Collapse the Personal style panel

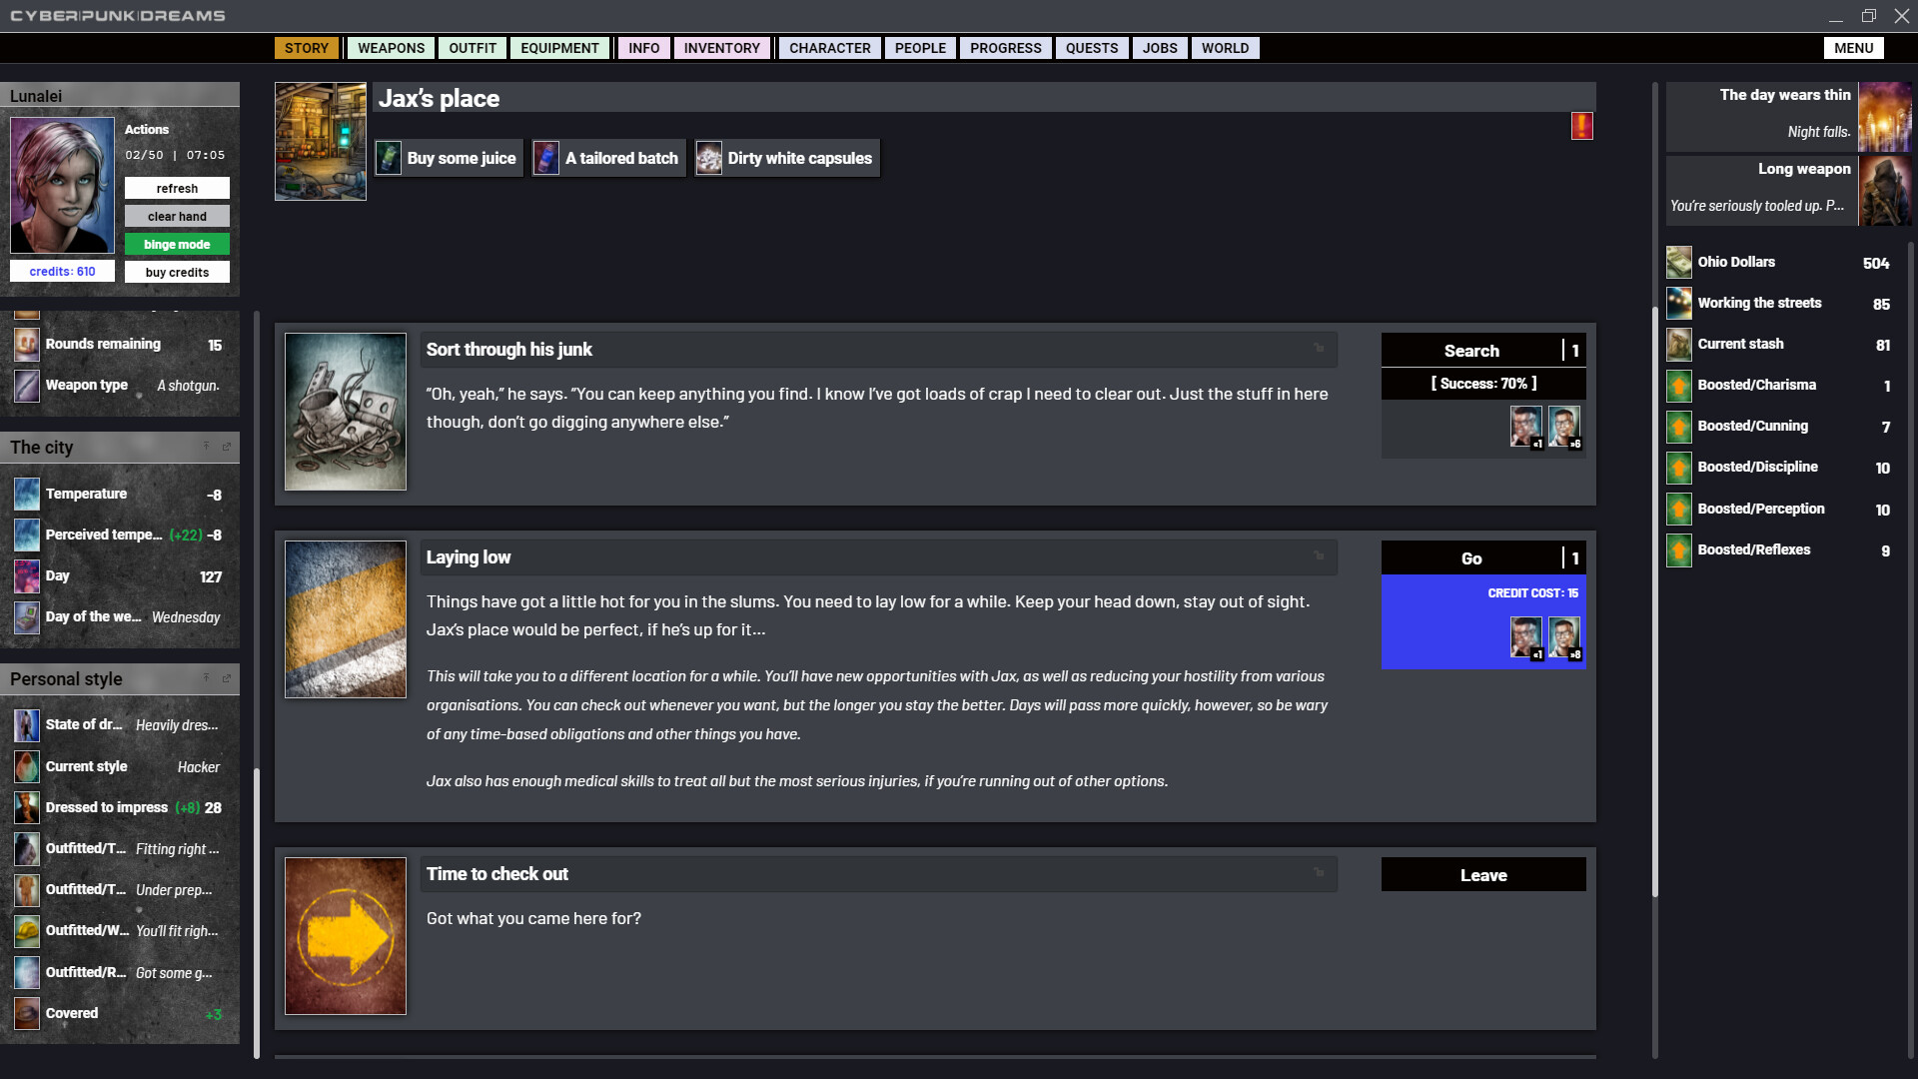click(207, 678)
